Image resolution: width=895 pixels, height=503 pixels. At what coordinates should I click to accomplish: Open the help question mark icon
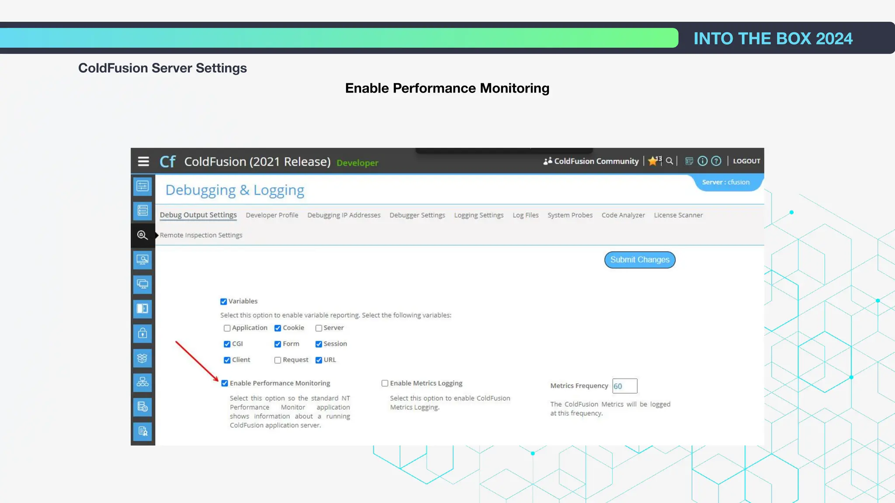point(716,161)
